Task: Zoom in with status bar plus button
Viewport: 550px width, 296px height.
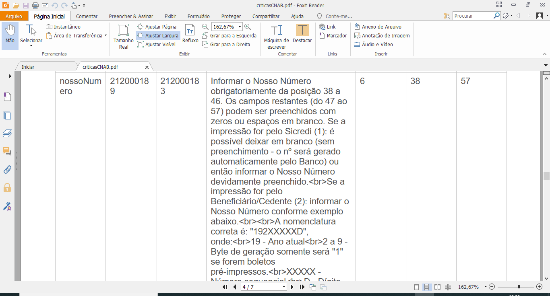Action: tap(540, 287)
